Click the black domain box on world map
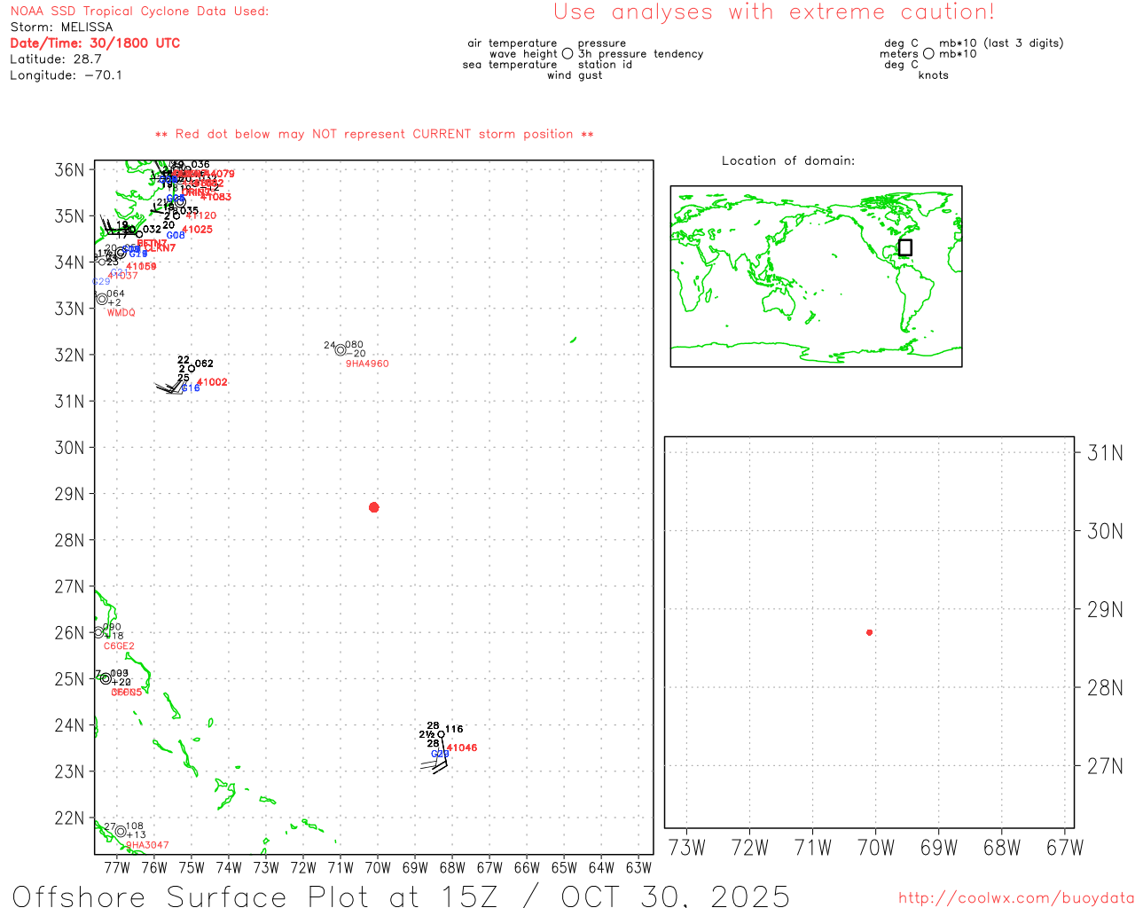 [x=904, y=247]
